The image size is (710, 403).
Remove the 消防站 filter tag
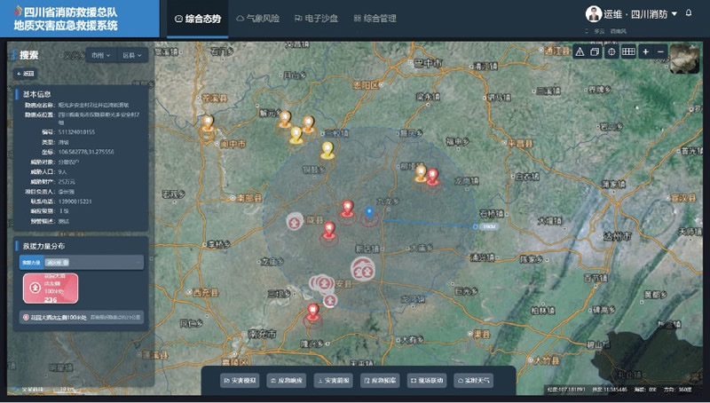(66, 262)
